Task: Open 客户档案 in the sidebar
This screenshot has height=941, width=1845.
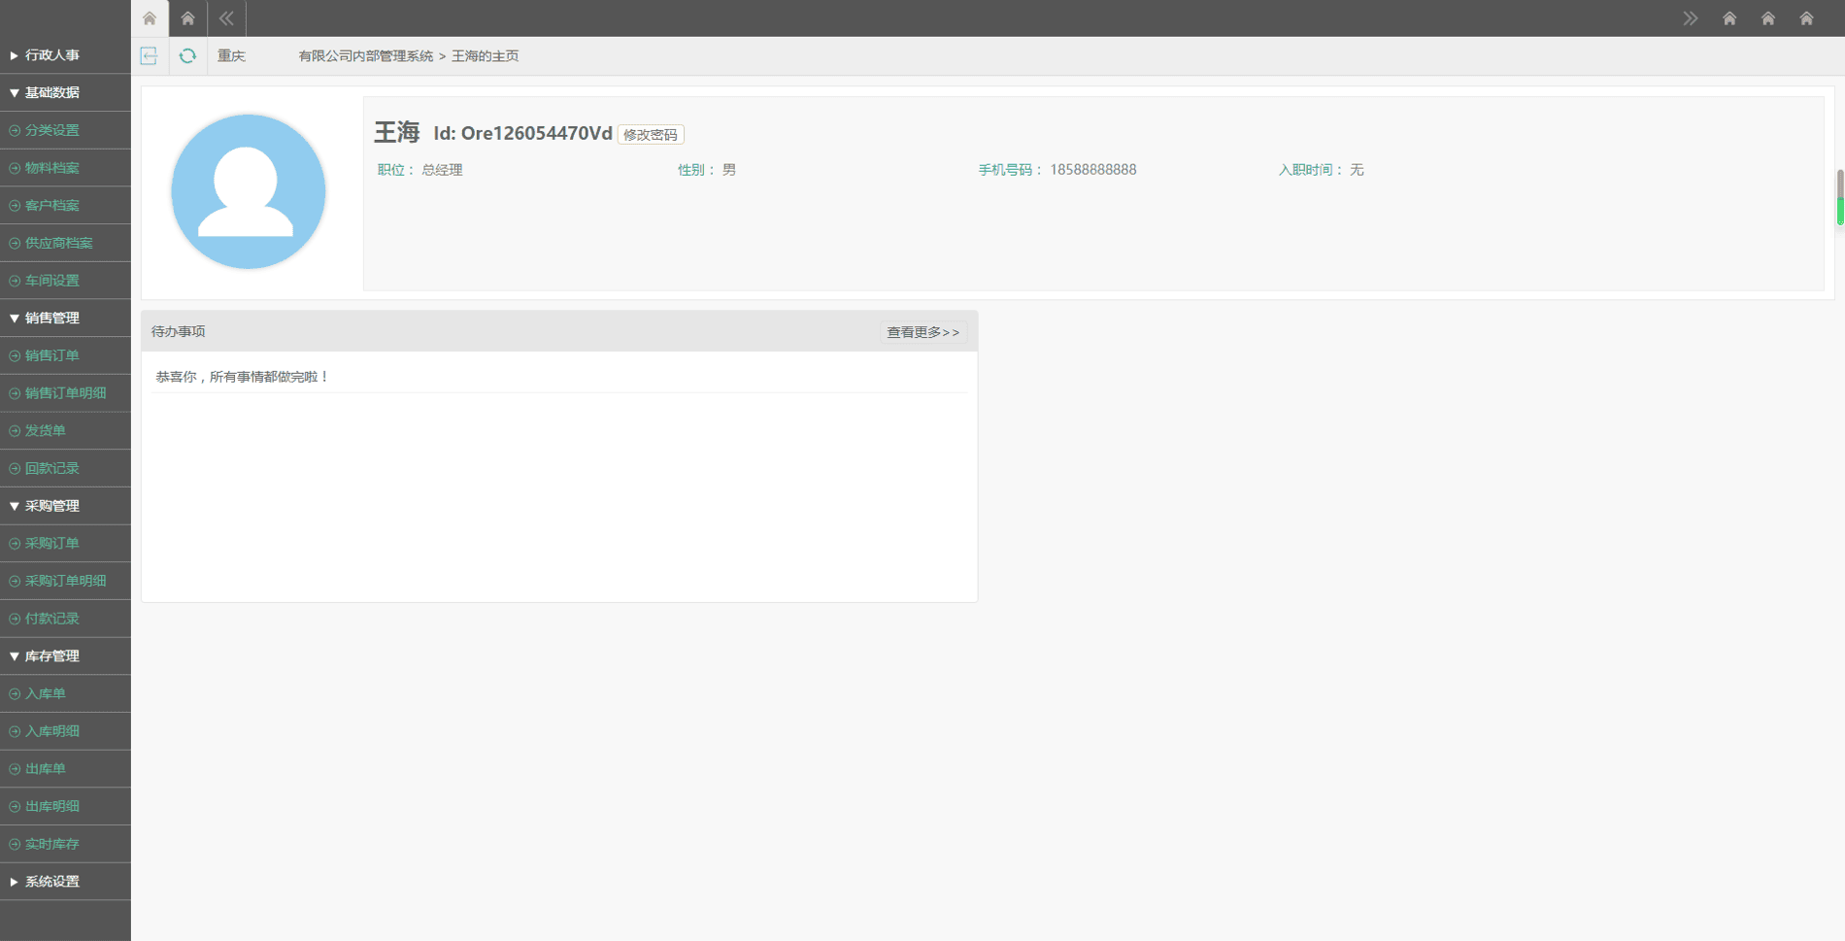Action: (52, 206)
